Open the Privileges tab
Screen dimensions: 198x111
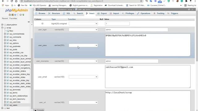point(128,13)
